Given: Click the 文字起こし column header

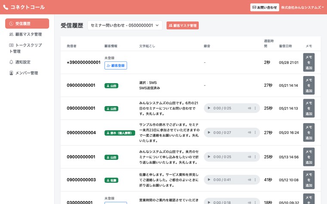Looking at the screenshot, I should pos(147,46).
